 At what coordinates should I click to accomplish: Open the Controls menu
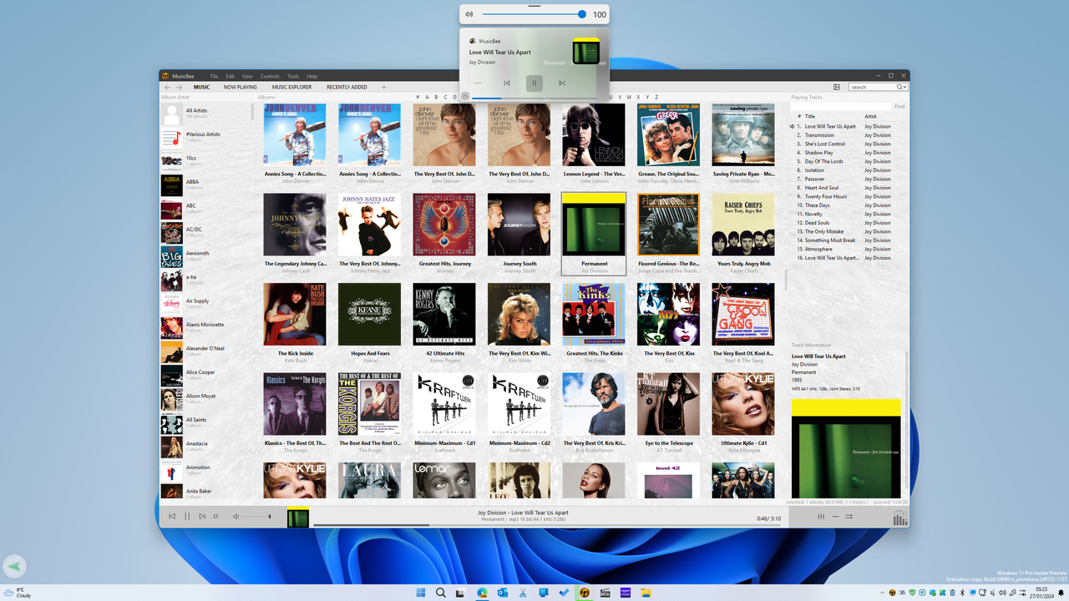point(270,76)
